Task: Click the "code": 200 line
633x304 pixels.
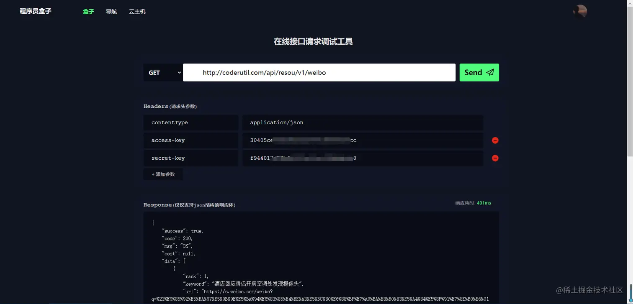Action: tap(177, 238)
